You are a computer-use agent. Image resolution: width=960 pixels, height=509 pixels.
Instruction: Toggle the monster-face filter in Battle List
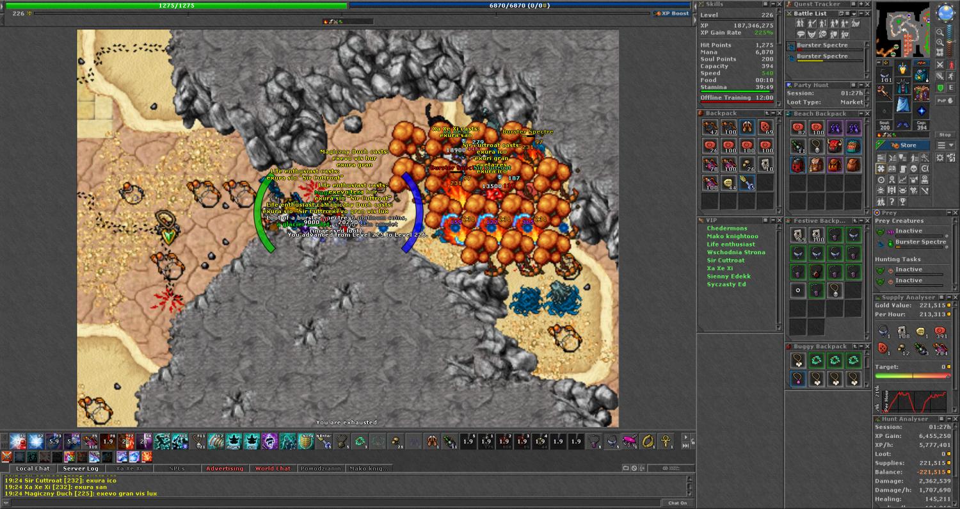click(812, 34)
